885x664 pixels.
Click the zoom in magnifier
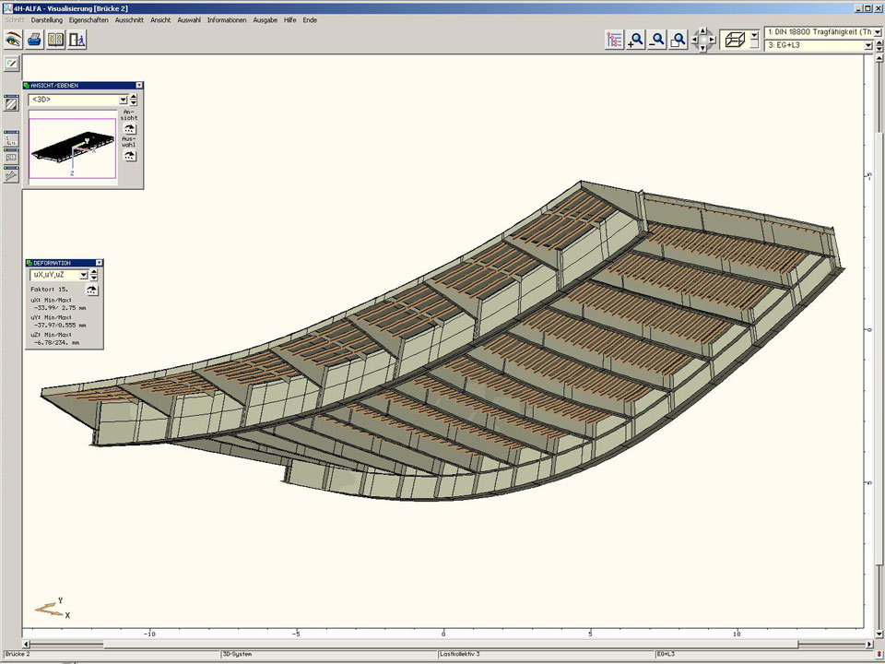[636, 40]
